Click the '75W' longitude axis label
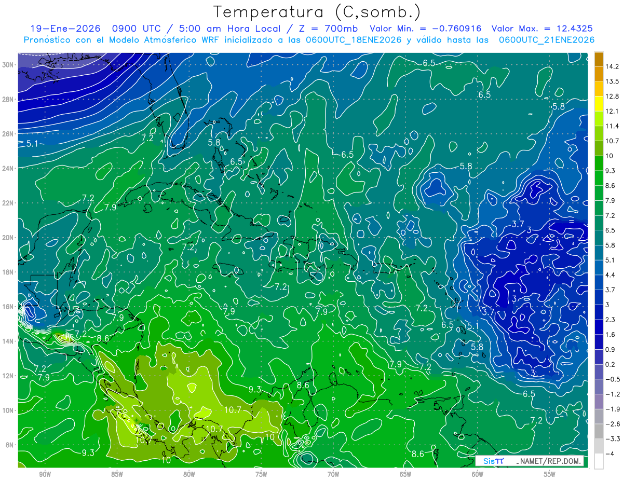623x481 pixels. [x=261, y=474]
